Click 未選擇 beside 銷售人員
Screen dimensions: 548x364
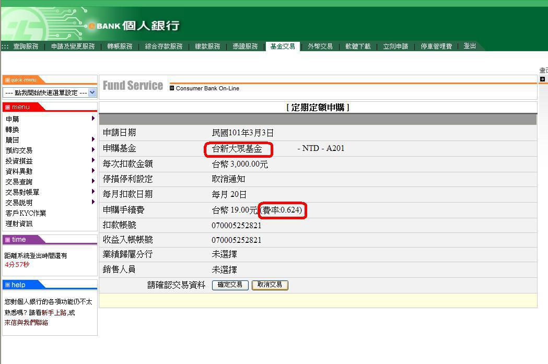click(225, 270)
